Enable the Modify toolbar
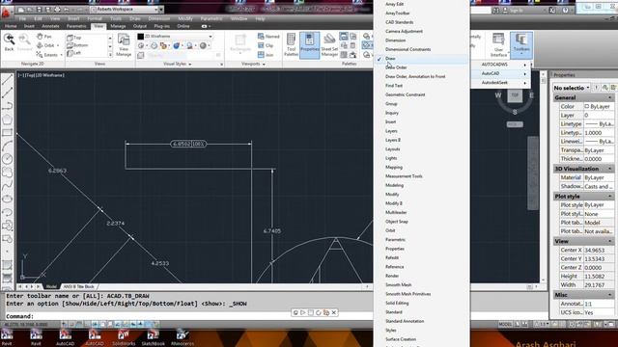 click(421, 195)
